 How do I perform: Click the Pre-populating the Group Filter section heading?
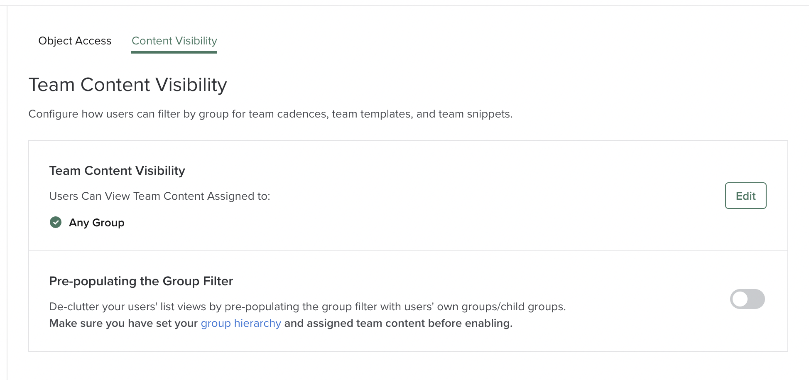point(141,281)
